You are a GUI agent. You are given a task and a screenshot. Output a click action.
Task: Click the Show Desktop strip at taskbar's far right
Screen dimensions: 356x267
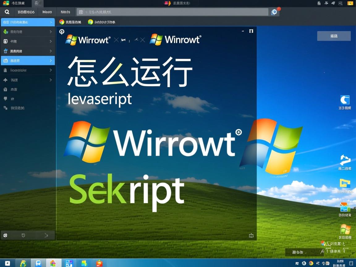pos(355,264)
